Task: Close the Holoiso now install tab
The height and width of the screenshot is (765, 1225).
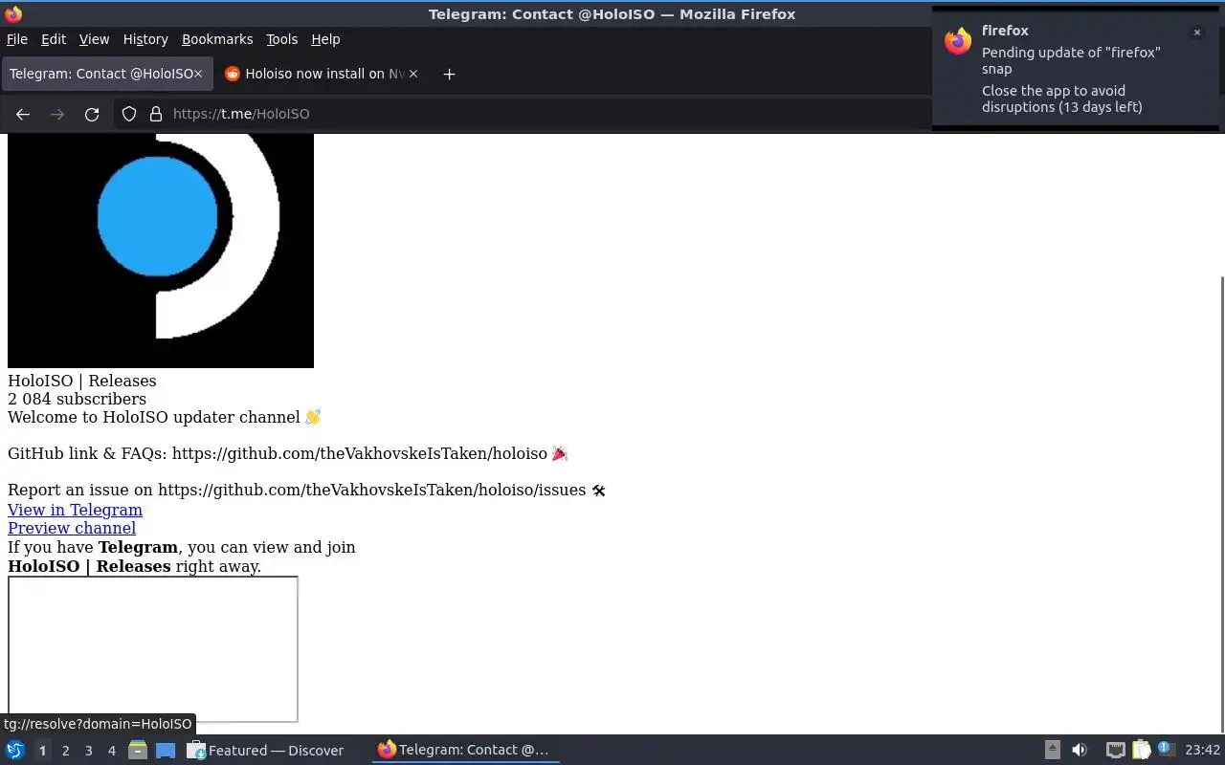Action: pos(412,74)
